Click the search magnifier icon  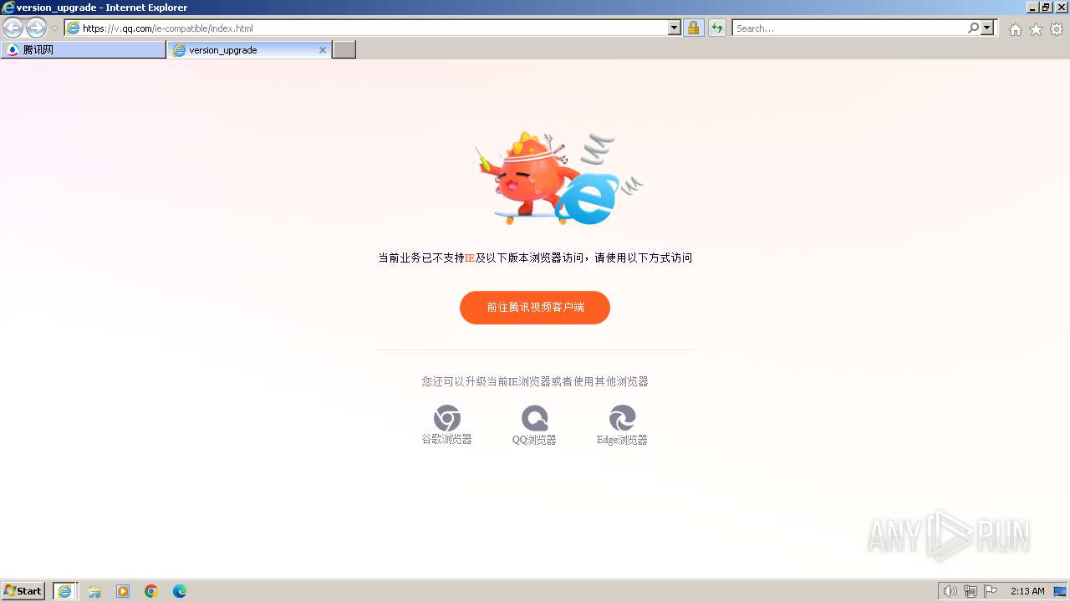tap(973, 28)
